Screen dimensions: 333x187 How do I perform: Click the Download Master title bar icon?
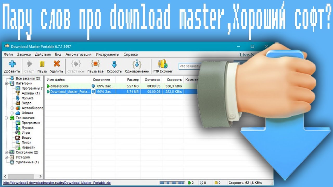(7, 46)
